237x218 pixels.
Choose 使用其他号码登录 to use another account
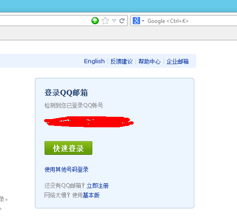point(67,169)
